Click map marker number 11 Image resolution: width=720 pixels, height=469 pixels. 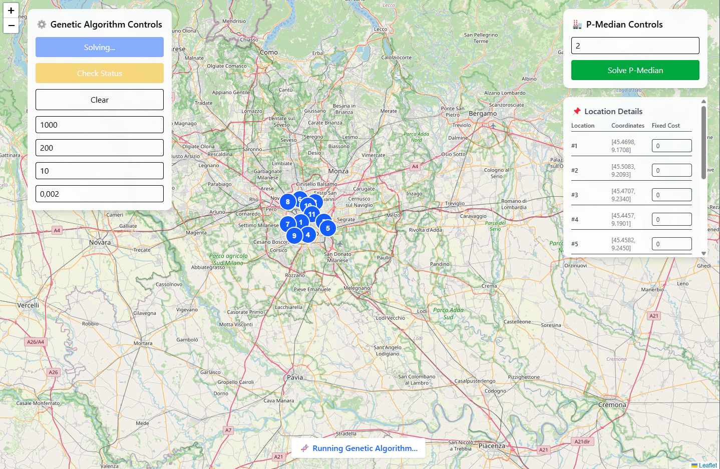pos(312,214)
